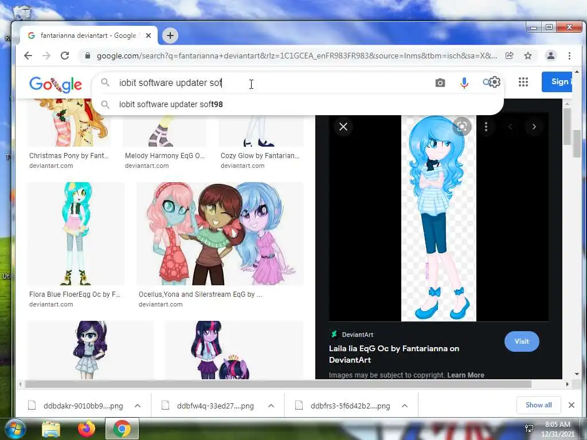Launch Firefox from the taskbar

tap(87, 429)
